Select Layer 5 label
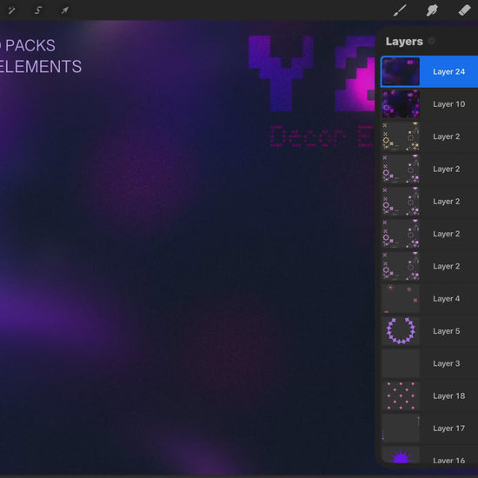Image resolution: width=478 pixels, height=478 pixels. (x=447, y=331)
